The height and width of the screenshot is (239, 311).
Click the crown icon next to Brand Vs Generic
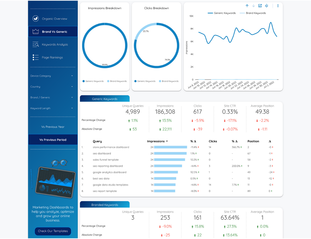click(35, 31)
